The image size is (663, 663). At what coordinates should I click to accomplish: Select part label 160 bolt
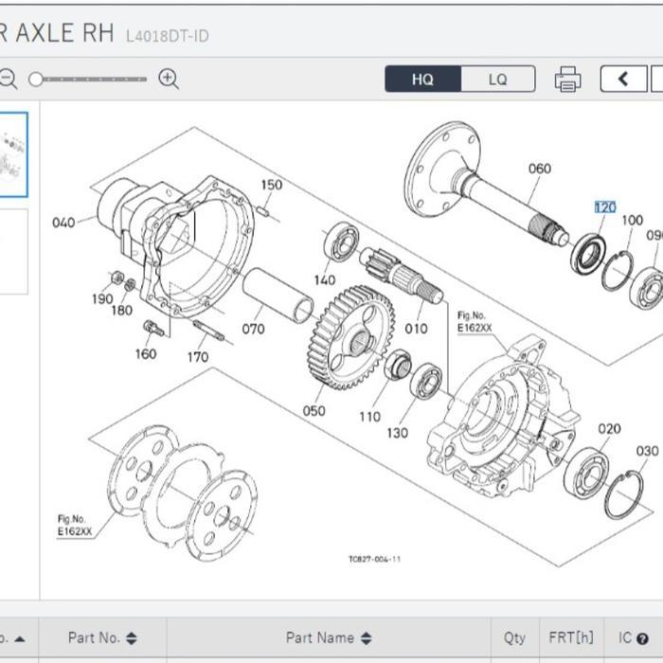pyautogui.click(x=146, y=354)
